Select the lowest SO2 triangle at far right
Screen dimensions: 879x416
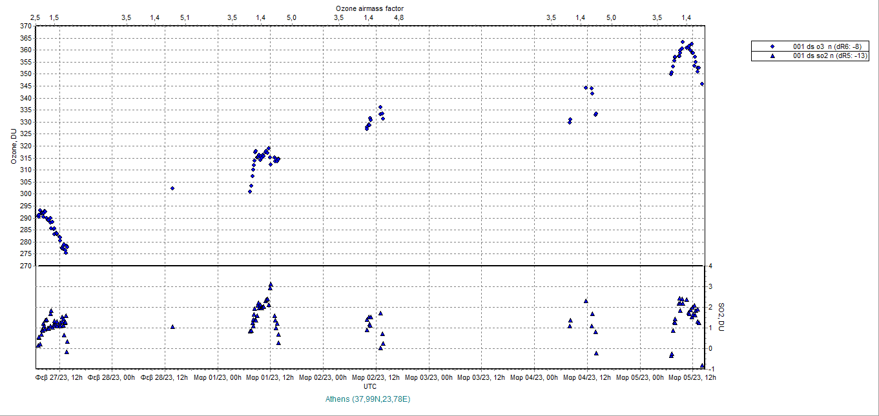pyautogui.click(x=703, y=366)
